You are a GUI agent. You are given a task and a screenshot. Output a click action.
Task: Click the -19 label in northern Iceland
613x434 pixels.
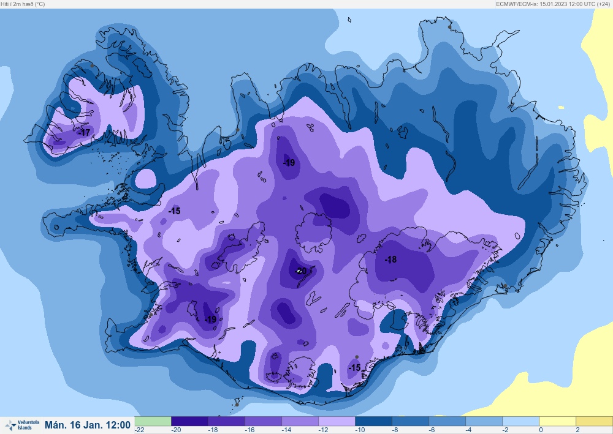[289, 162]
